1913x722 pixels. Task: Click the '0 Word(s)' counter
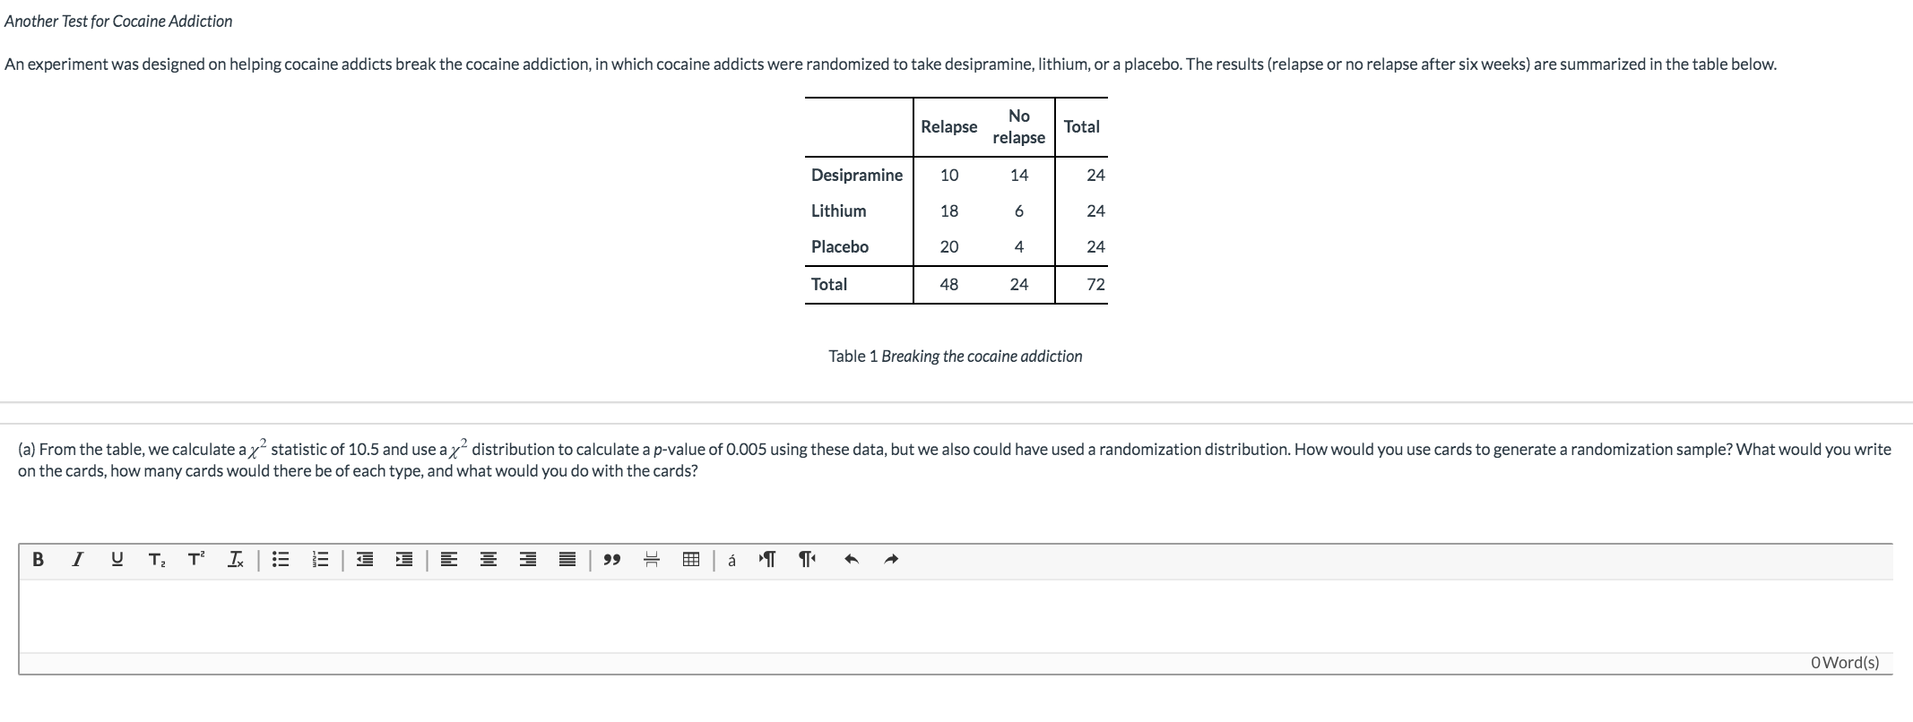1845,663
